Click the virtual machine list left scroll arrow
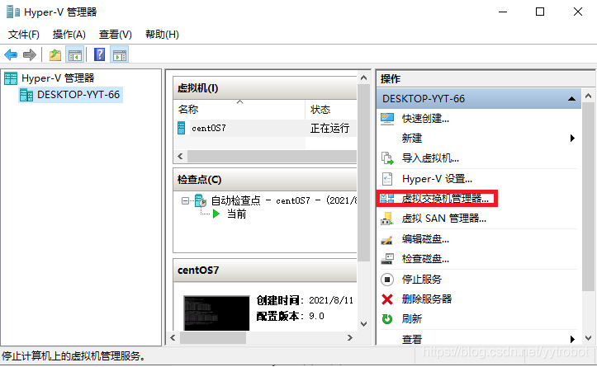This screenshot has height=367, width=597. 180,157
